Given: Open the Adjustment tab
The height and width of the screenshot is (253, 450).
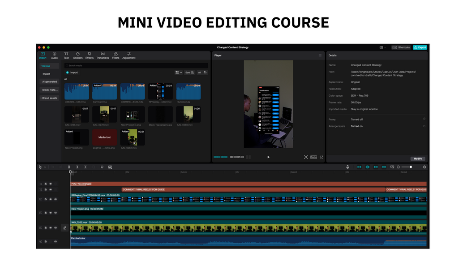Looking at the screenshot, I should pyautogui.click(x=129, y=56).
